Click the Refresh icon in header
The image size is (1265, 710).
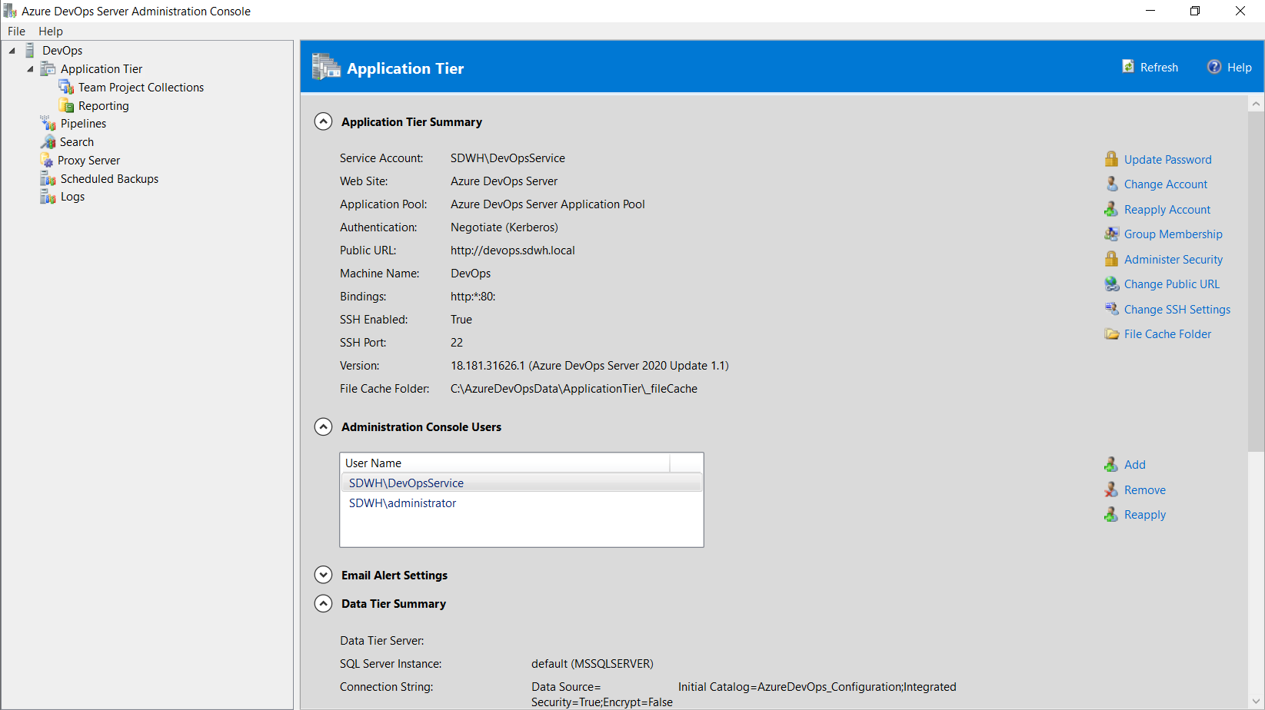(x=1128, y=67)
